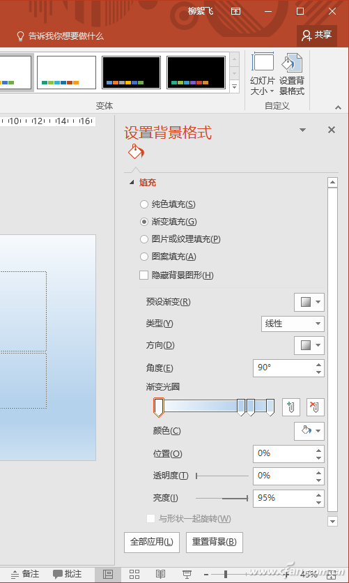Viewport: 349px width, 583px height.
Task: Open gradient Type dropdown showing Linear
Action: [x=293, y=324]
